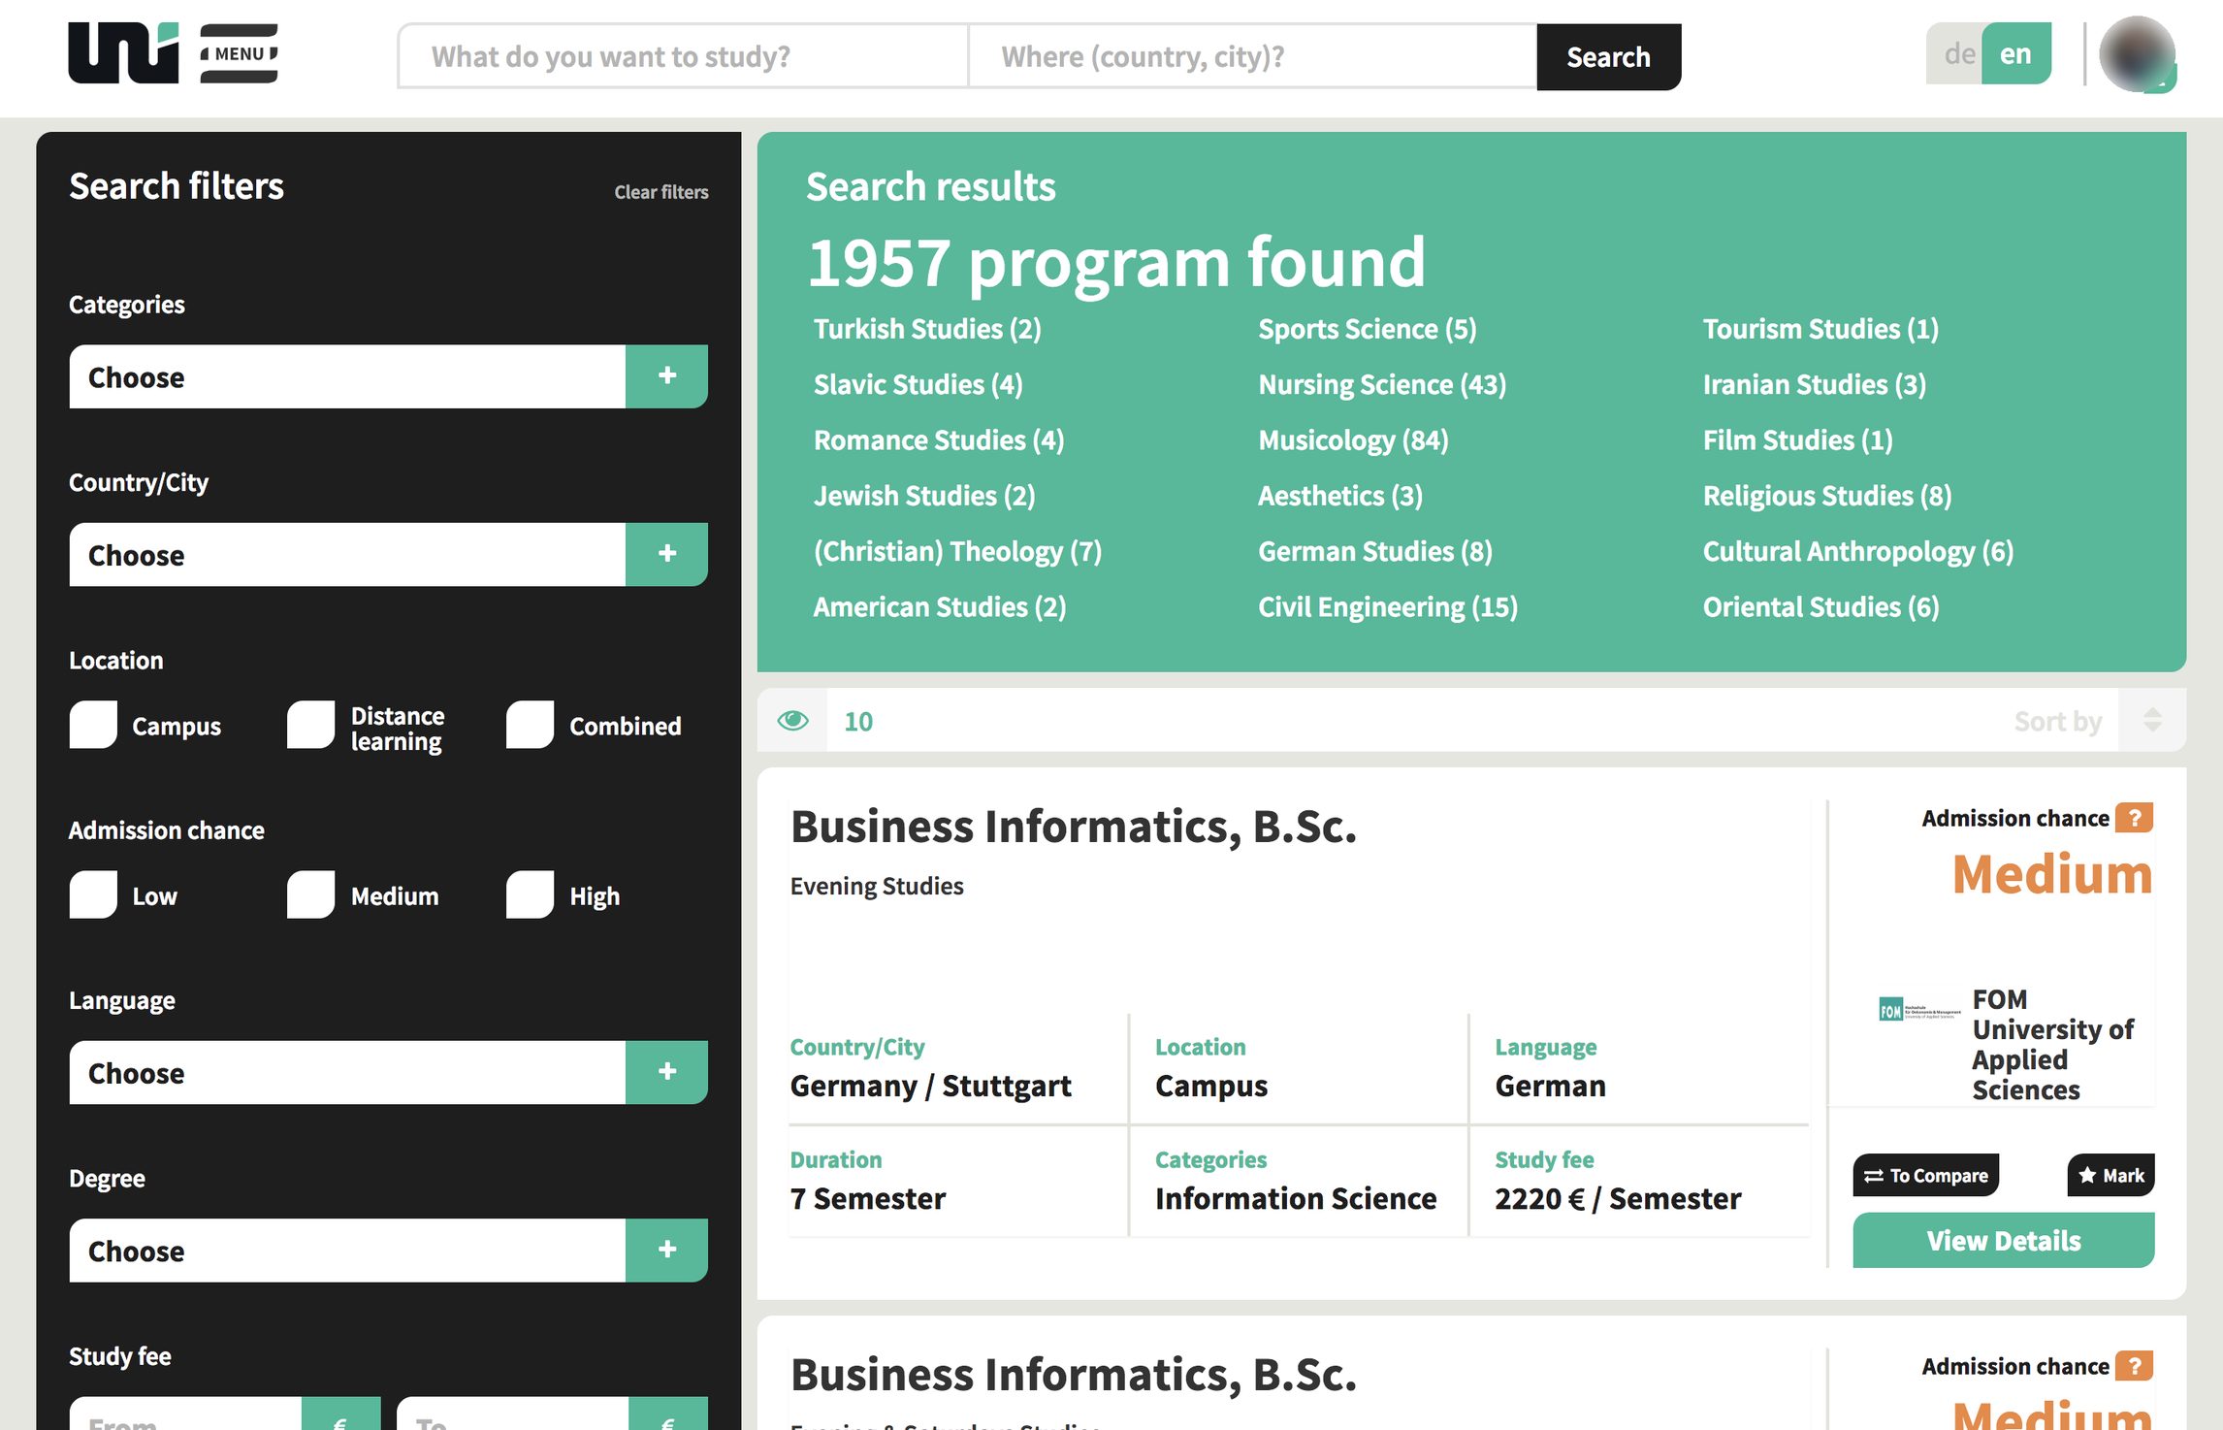Image resolution: width=2223 pixels, height=1430 pixels.
Task: Open the results-per-page 10 selector
Action: coord(858,721)
